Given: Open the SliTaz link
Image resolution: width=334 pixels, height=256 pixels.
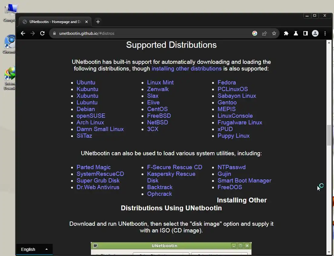Looking at the screenshot, I should click(84, 136).
